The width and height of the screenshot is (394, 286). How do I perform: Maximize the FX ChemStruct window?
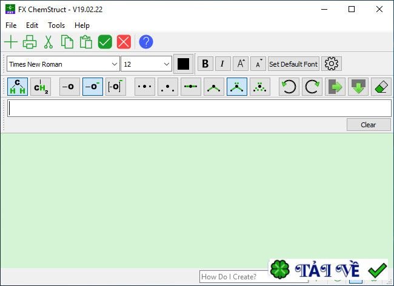click(x=352, y=9)
